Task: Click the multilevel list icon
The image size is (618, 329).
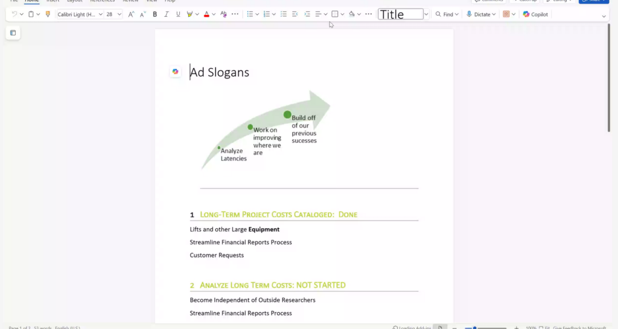Action: pos(284,14)
